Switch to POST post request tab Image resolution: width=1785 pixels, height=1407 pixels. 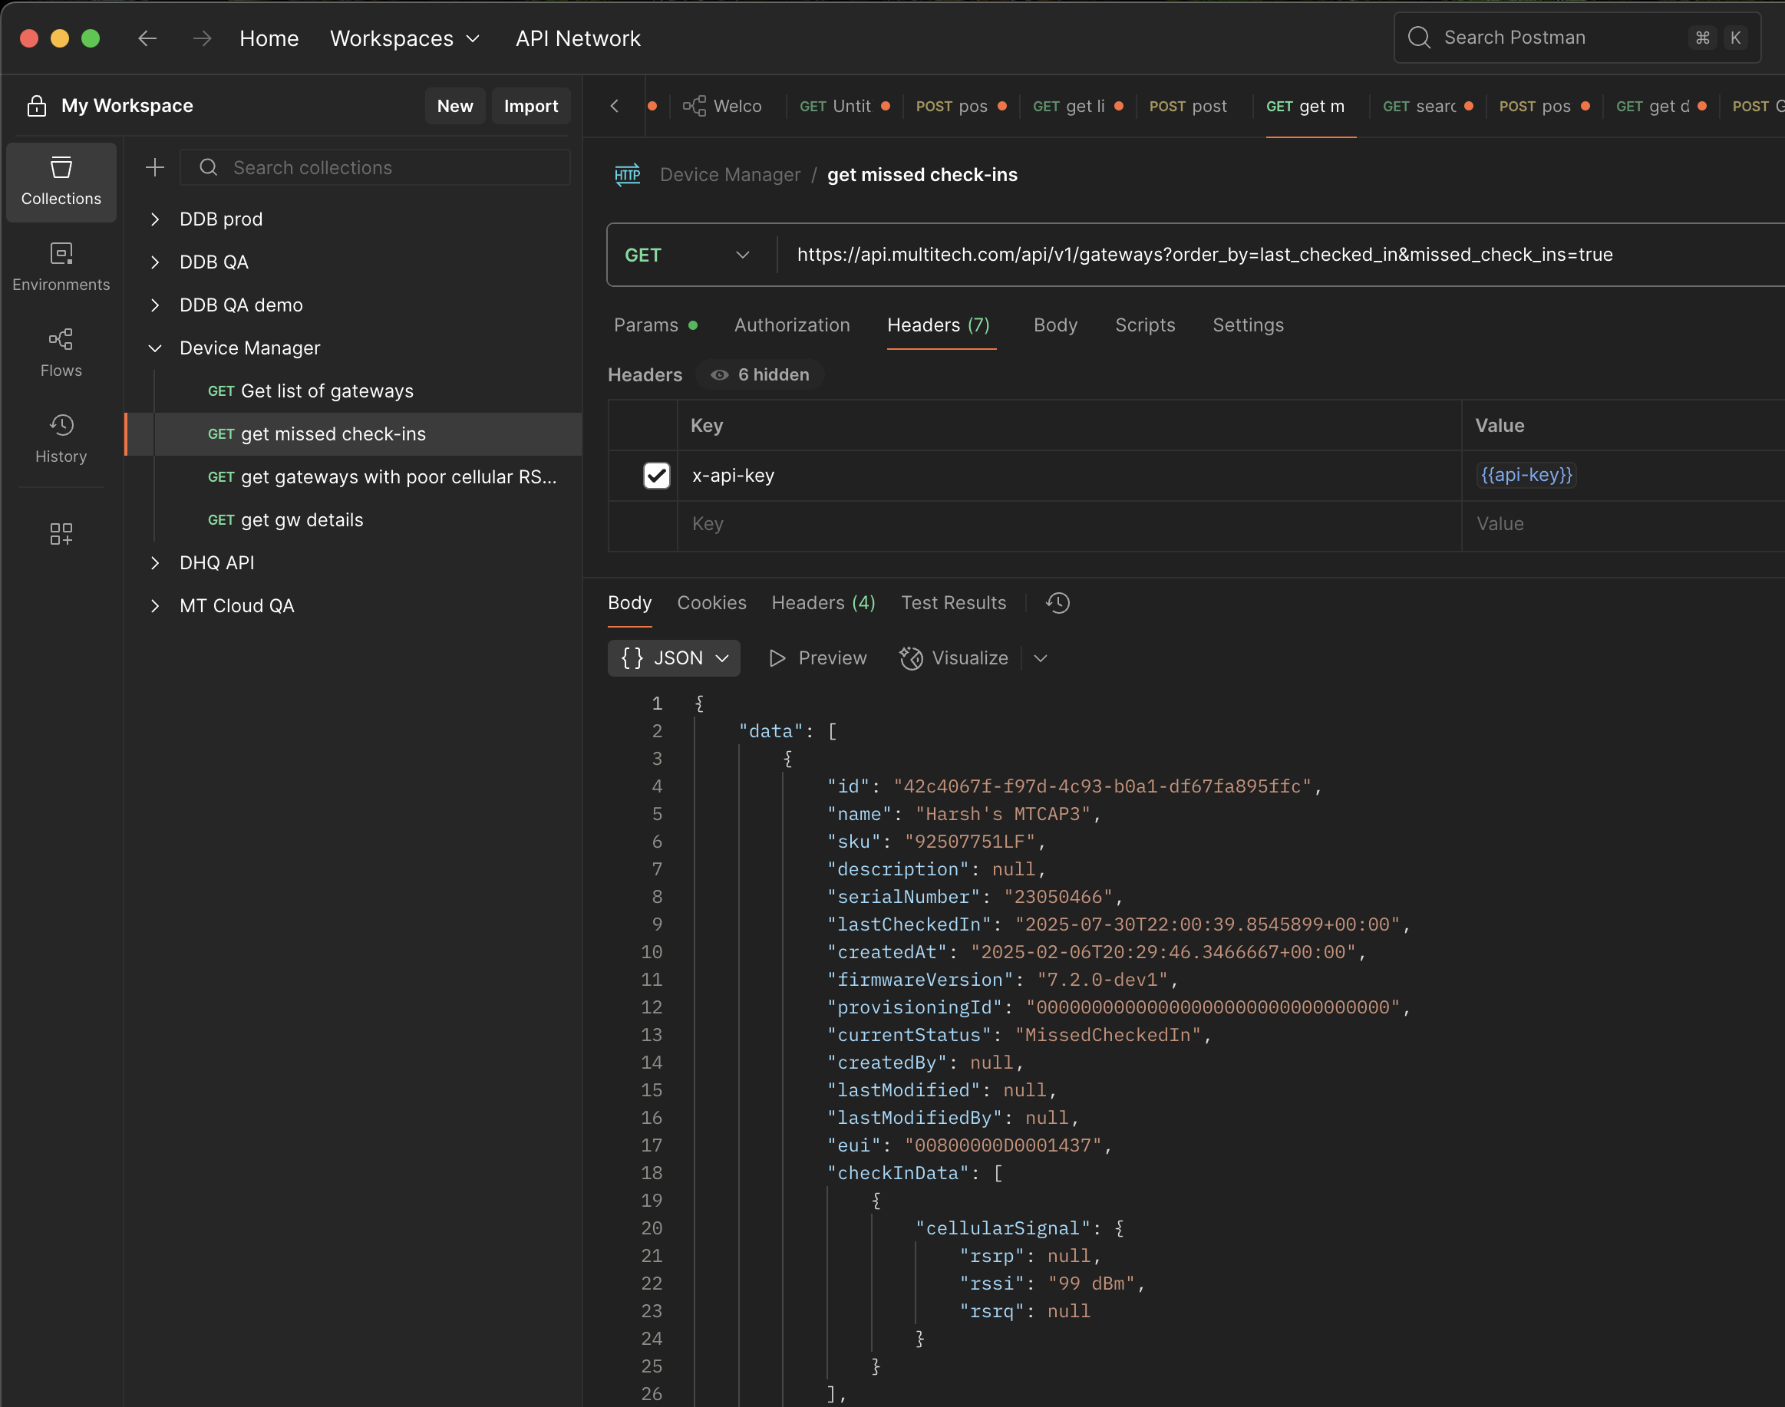click(x=1187, y=105)
